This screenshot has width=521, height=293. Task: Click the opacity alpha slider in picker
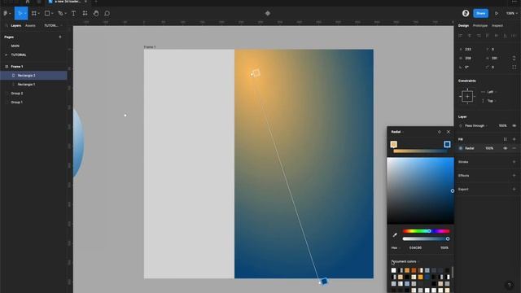tap(426, 238)
